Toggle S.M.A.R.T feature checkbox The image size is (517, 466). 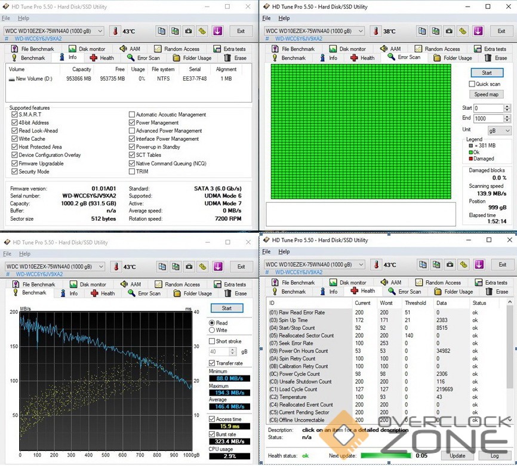pyautogui.click(x=14, y=115)
